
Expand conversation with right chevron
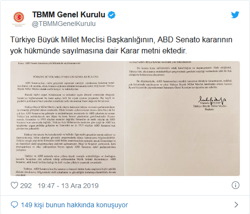(x=236, y=205)
